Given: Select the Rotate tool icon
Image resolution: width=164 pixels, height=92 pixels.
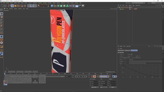Looking at the screenshot, I should click(x=18, y=6).
